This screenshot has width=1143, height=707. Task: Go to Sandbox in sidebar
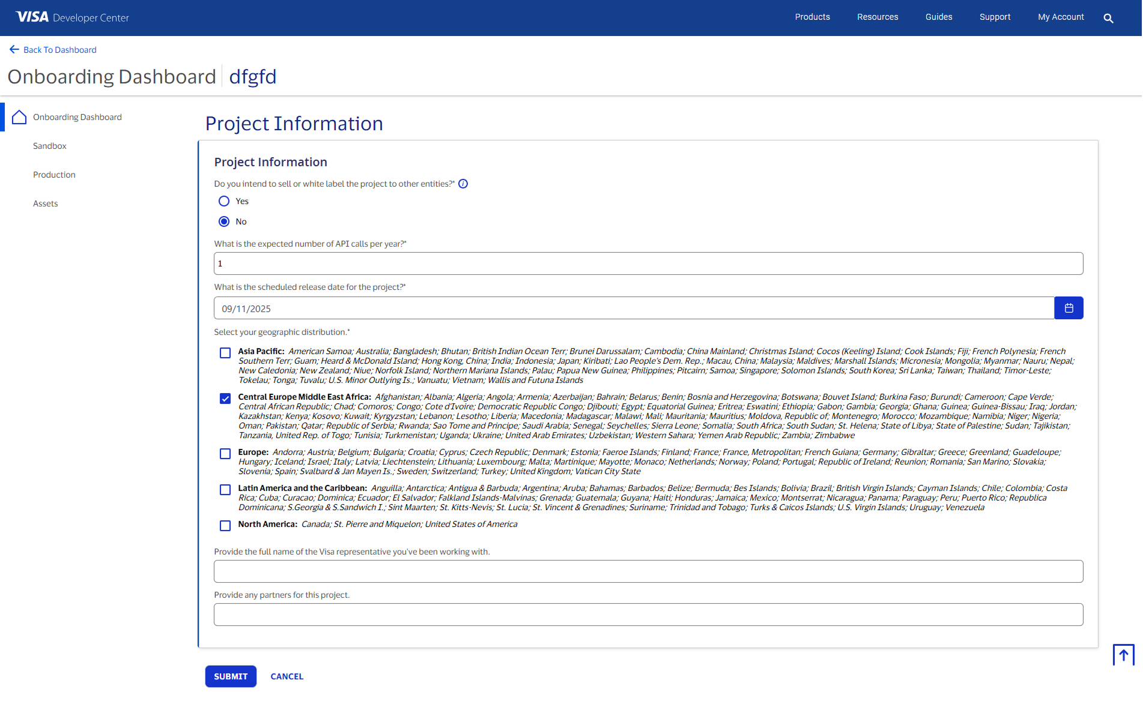[x=50, y=146]
